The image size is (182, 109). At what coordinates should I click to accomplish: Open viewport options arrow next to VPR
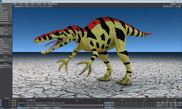[x=51, y=6]
